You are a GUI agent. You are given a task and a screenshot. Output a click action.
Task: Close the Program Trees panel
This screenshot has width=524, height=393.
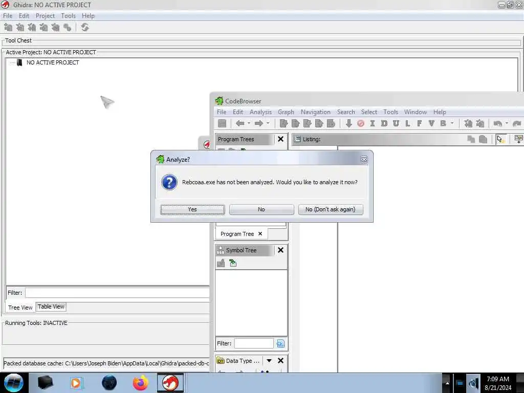[x=281, y=139]
